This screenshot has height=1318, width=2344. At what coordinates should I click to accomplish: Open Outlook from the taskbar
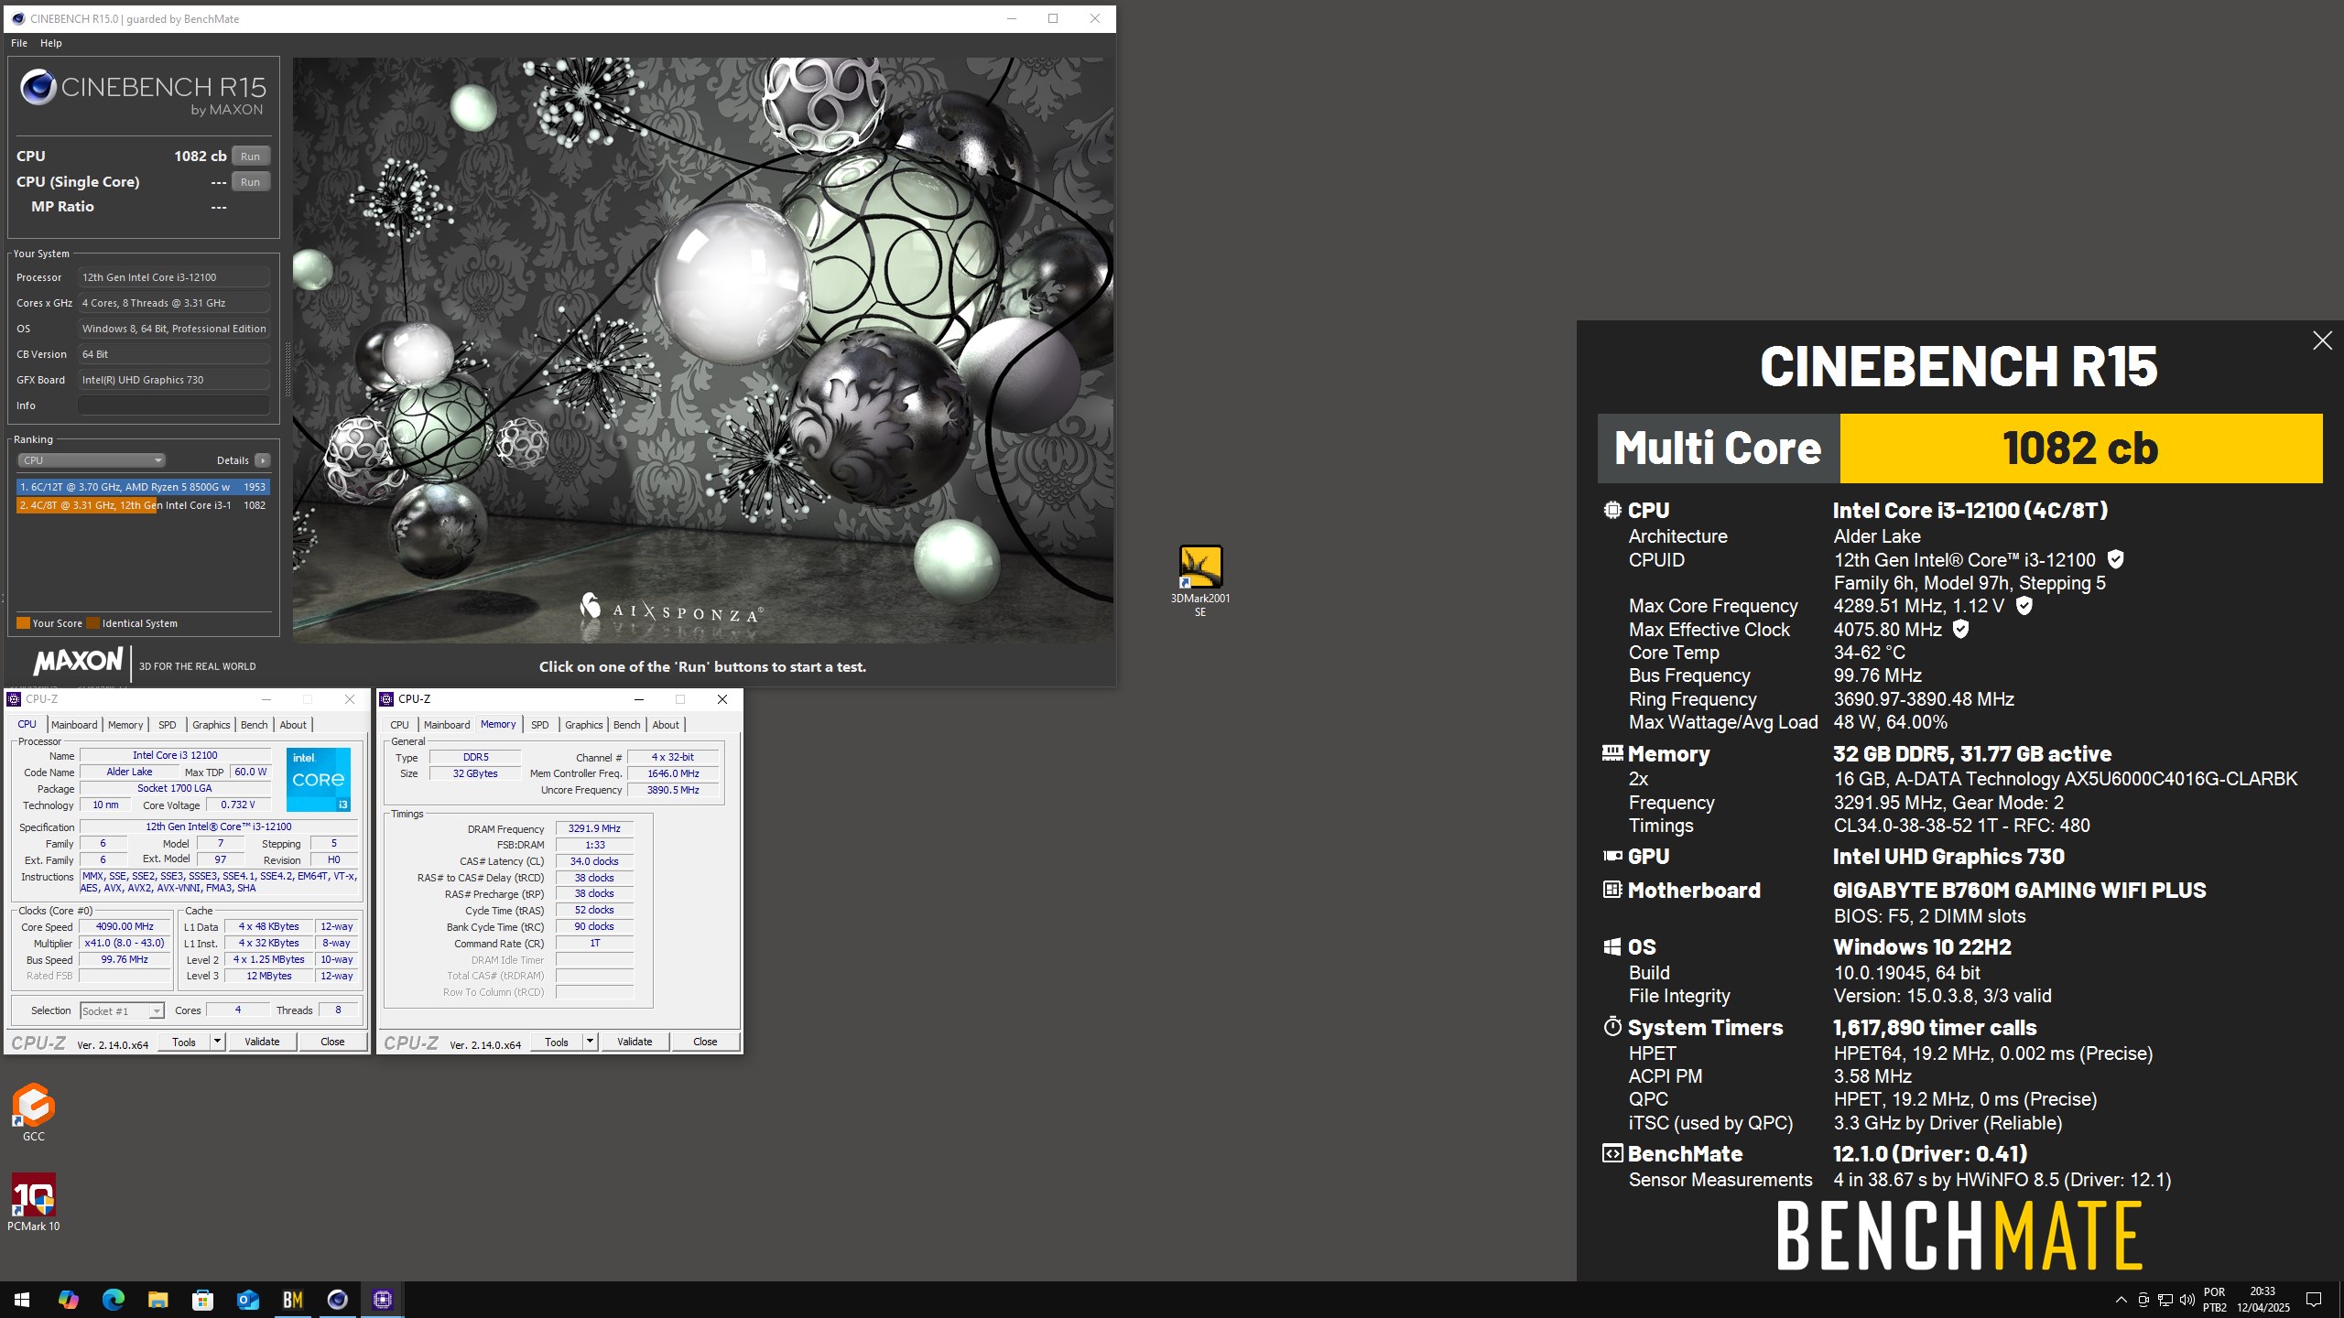point(247,1300)
